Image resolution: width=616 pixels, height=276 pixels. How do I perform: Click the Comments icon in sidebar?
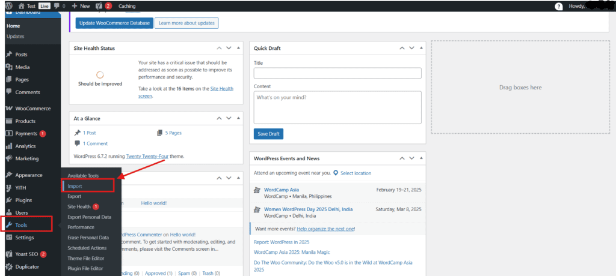click(x=9, y=92)
